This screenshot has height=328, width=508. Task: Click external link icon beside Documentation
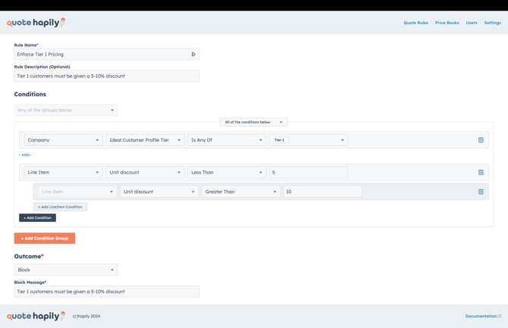tap(500, 316)
